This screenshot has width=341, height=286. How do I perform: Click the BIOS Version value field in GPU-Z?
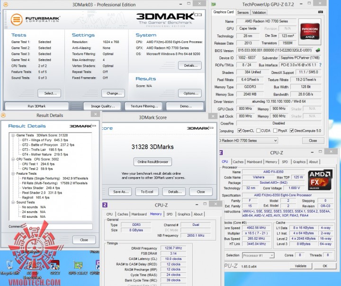point(275,51)
